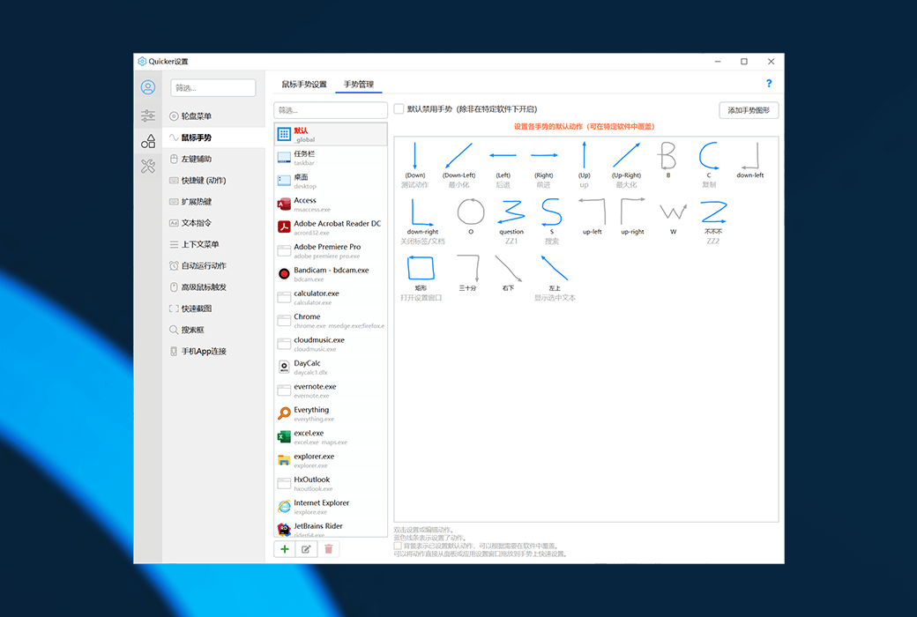Click the green plus add button
Screen dimensions: 917x617
click(285, 549)
